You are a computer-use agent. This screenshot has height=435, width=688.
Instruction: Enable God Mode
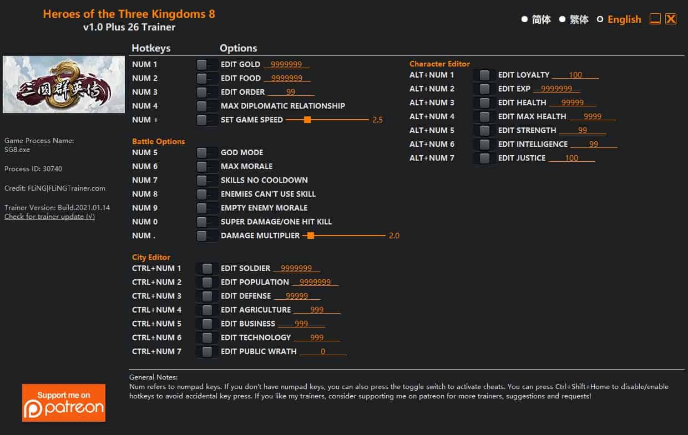pyautogui.click(x=206, y=152)
